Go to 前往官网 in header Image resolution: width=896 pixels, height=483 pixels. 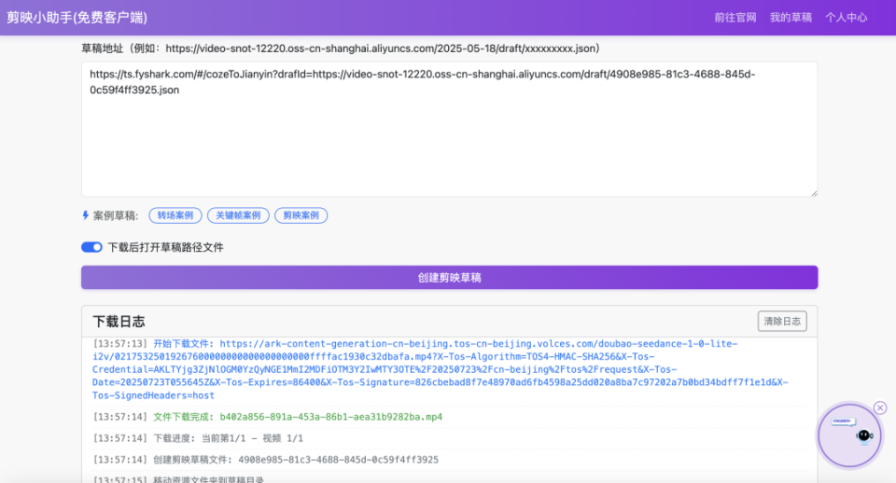[x=735, y=18]
